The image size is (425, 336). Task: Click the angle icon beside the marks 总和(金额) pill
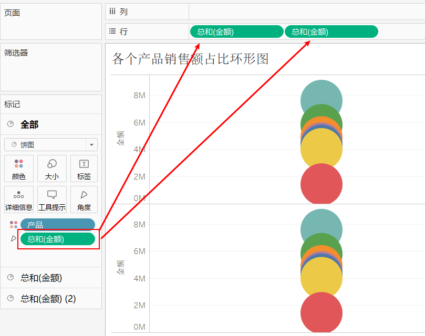[x=14, y=239]
